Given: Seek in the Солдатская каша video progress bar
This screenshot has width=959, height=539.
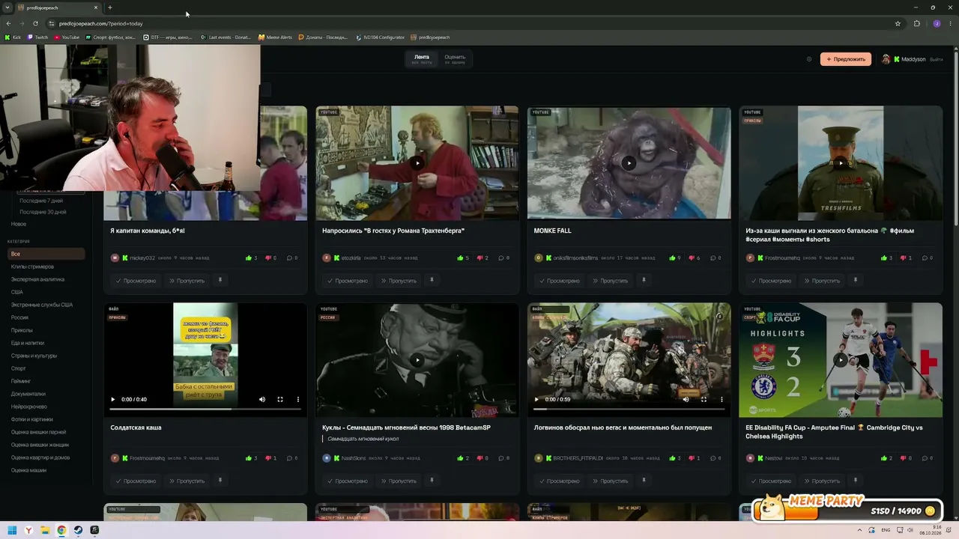Looking at the screenshot, I should 205,409.
